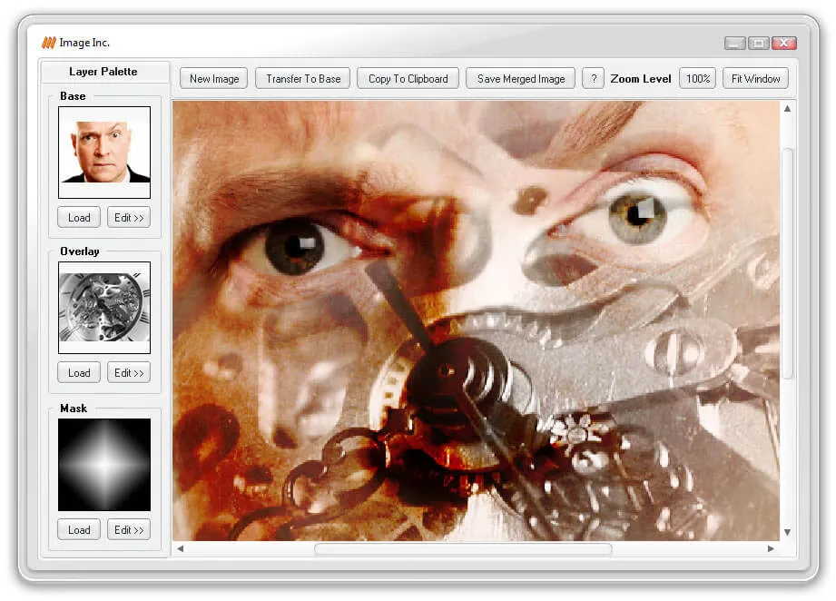Copy the merged result to clipboard

coord(407,78)
